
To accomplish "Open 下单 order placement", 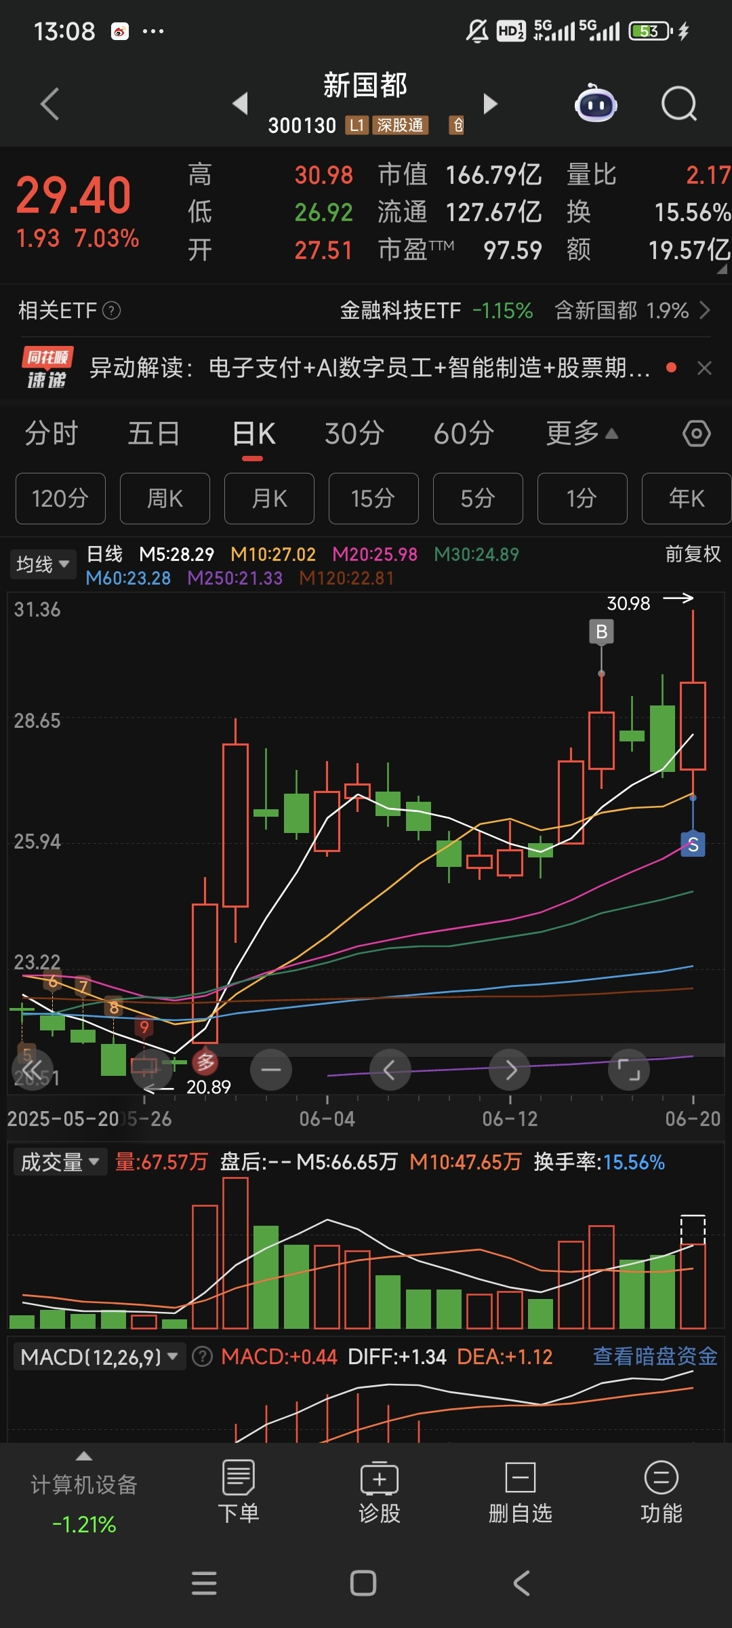I will (x=239, y=1492).
